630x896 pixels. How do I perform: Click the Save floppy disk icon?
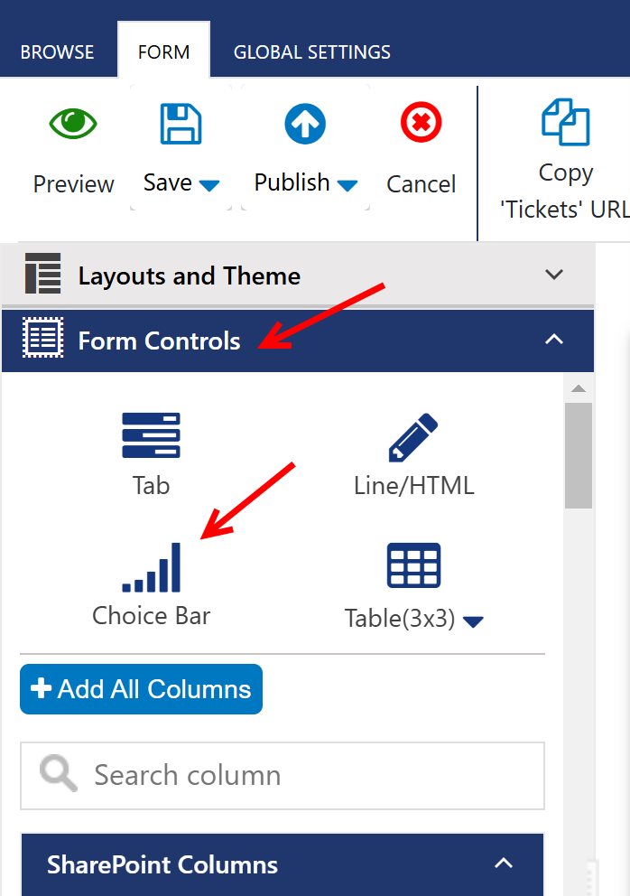pos(181,124)
